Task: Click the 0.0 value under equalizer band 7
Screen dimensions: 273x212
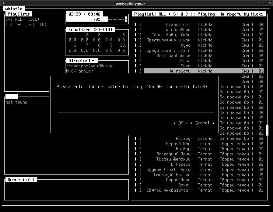Action: coord(84,51)
